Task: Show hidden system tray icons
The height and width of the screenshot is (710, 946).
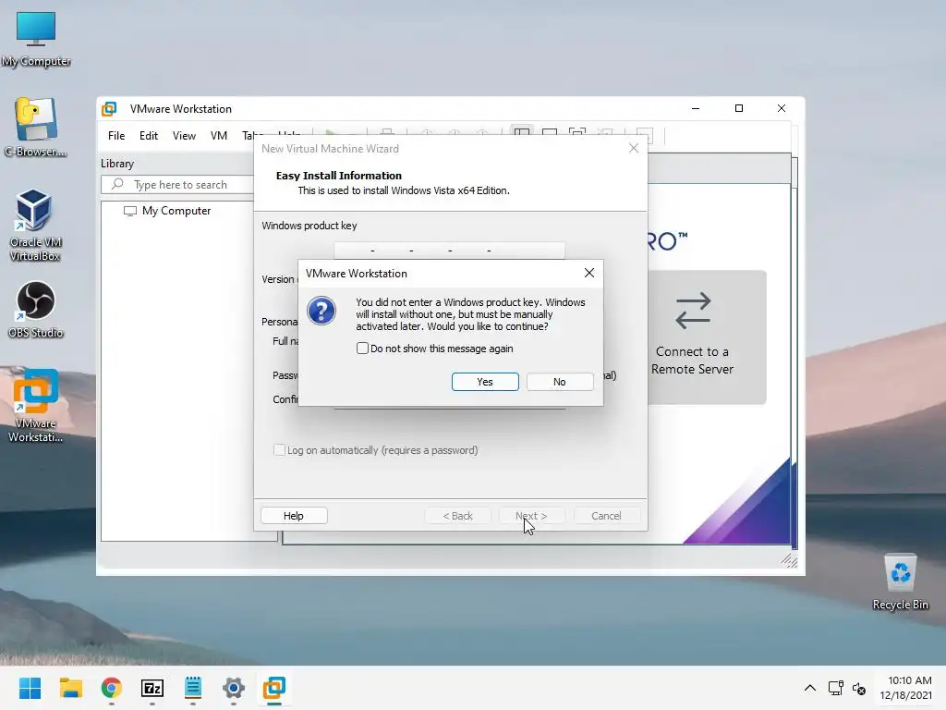Action: click(x=810, y=688)
